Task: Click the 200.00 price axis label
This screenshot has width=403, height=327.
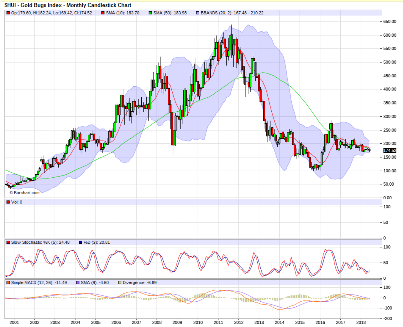Action: coord(390,144)
